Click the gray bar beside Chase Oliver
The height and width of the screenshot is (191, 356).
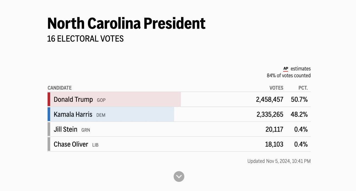[x=49, y=144]
